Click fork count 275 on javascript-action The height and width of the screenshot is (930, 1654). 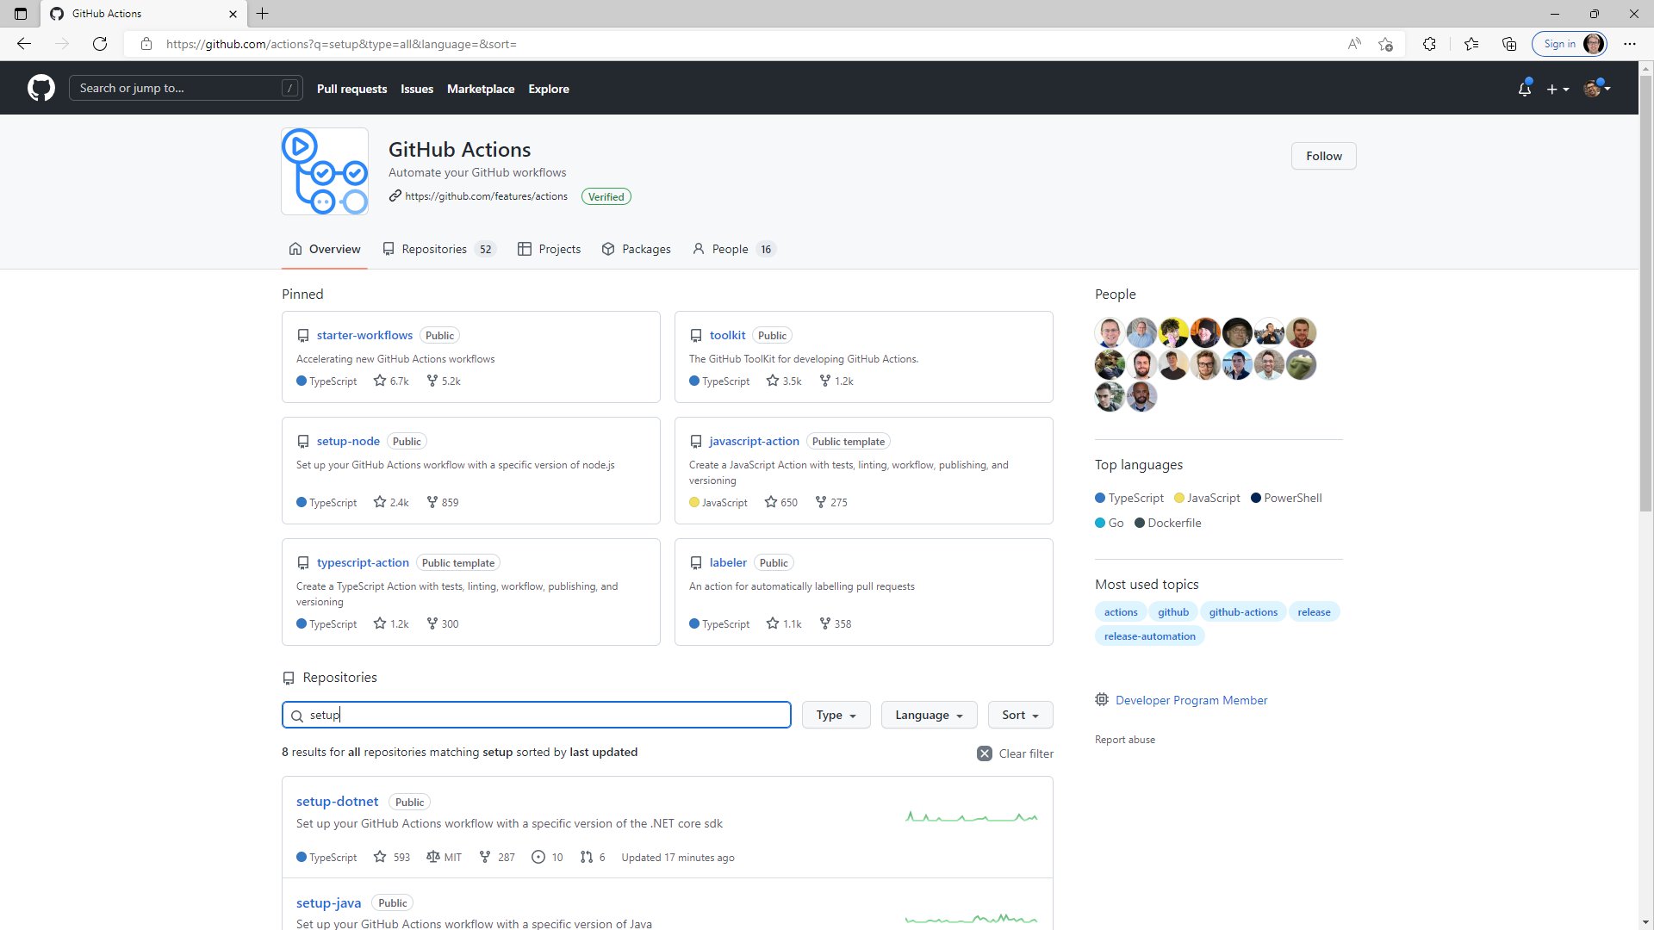[x=831, y=502]
